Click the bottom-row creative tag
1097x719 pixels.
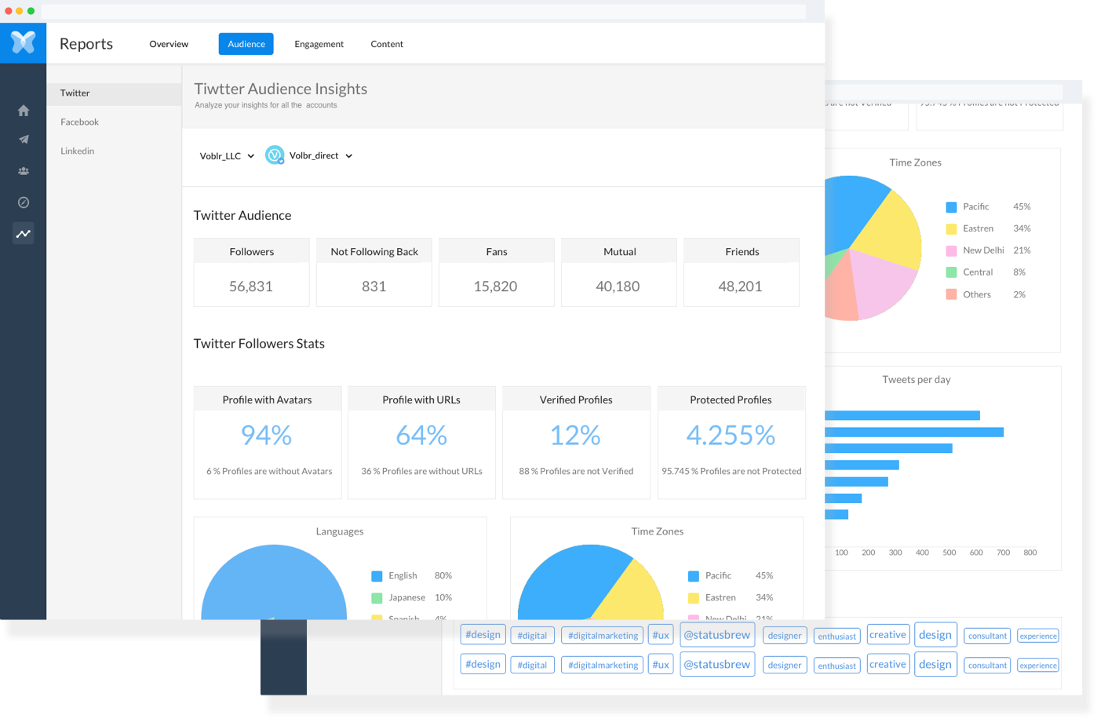click(x=887, y=664)
